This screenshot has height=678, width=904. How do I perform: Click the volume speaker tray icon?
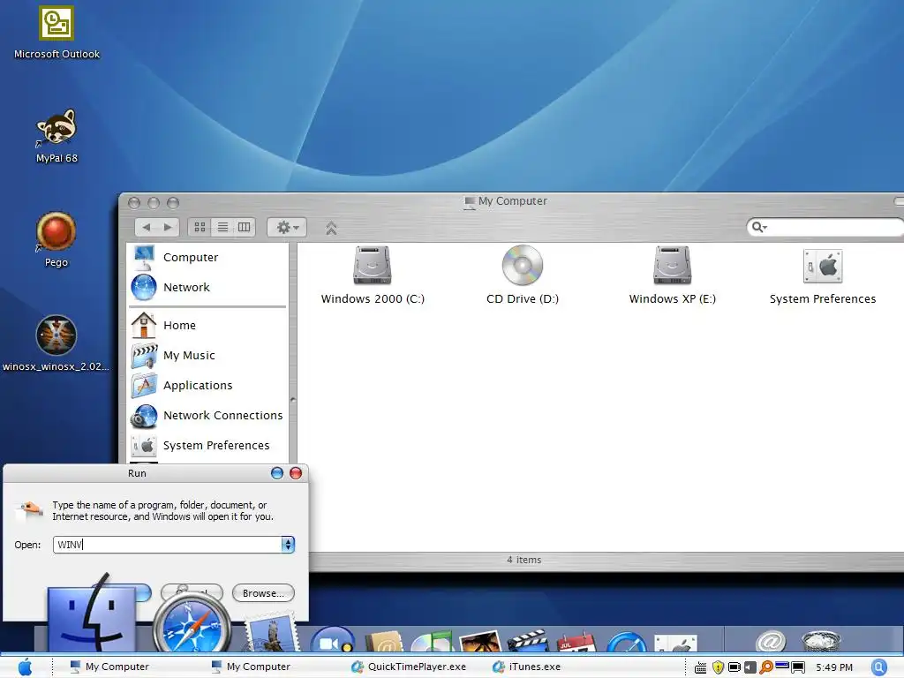tap(750, 667)
